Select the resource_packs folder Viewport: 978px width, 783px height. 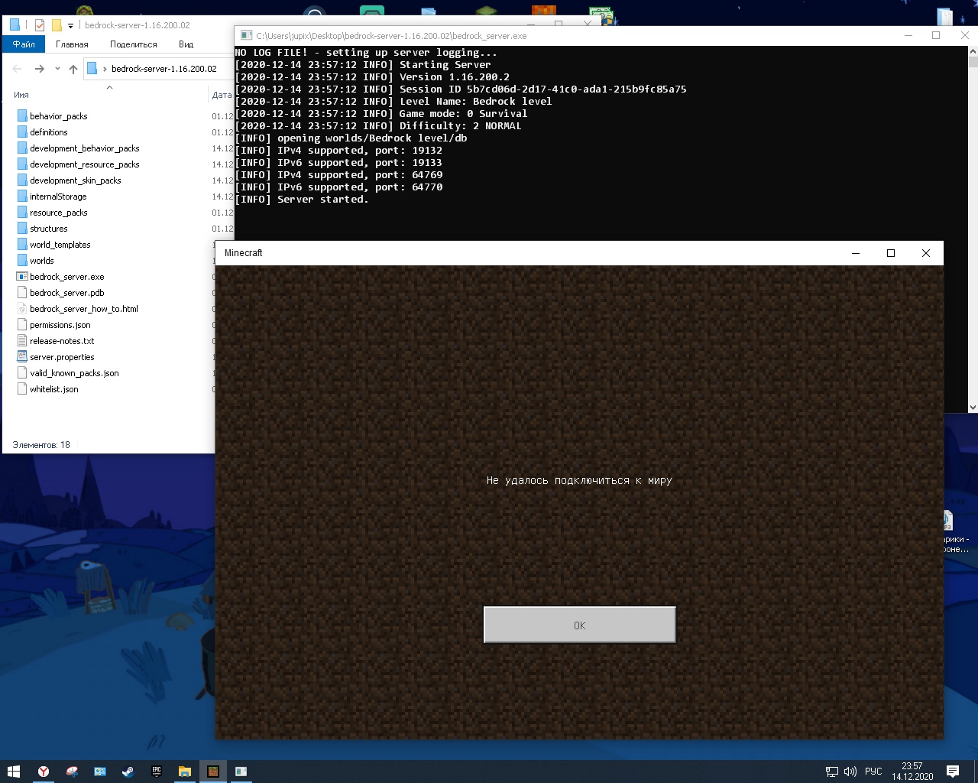[59, 213]
